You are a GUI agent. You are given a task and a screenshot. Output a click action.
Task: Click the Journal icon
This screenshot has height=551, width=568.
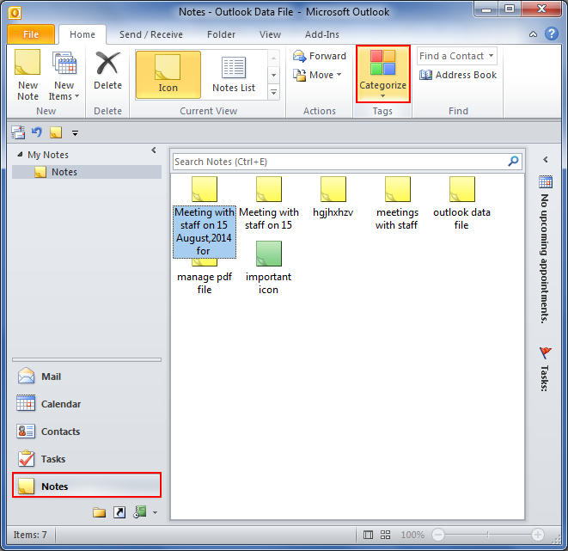tap(140, 512)
